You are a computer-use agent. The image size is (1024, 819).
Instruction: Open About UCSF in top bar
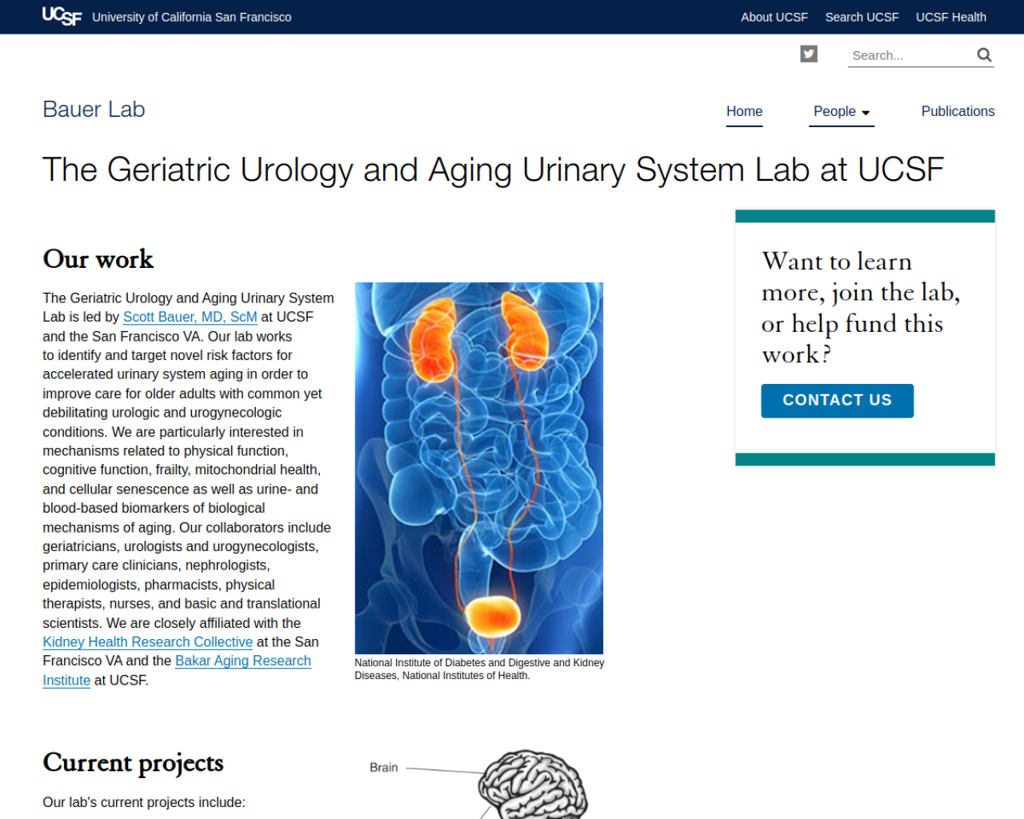coord(774,17)
